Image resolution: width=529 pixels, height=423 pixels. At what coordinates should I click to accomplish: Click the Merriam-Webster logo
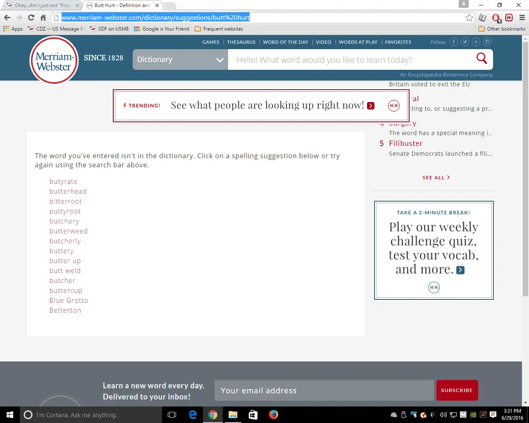54,60
